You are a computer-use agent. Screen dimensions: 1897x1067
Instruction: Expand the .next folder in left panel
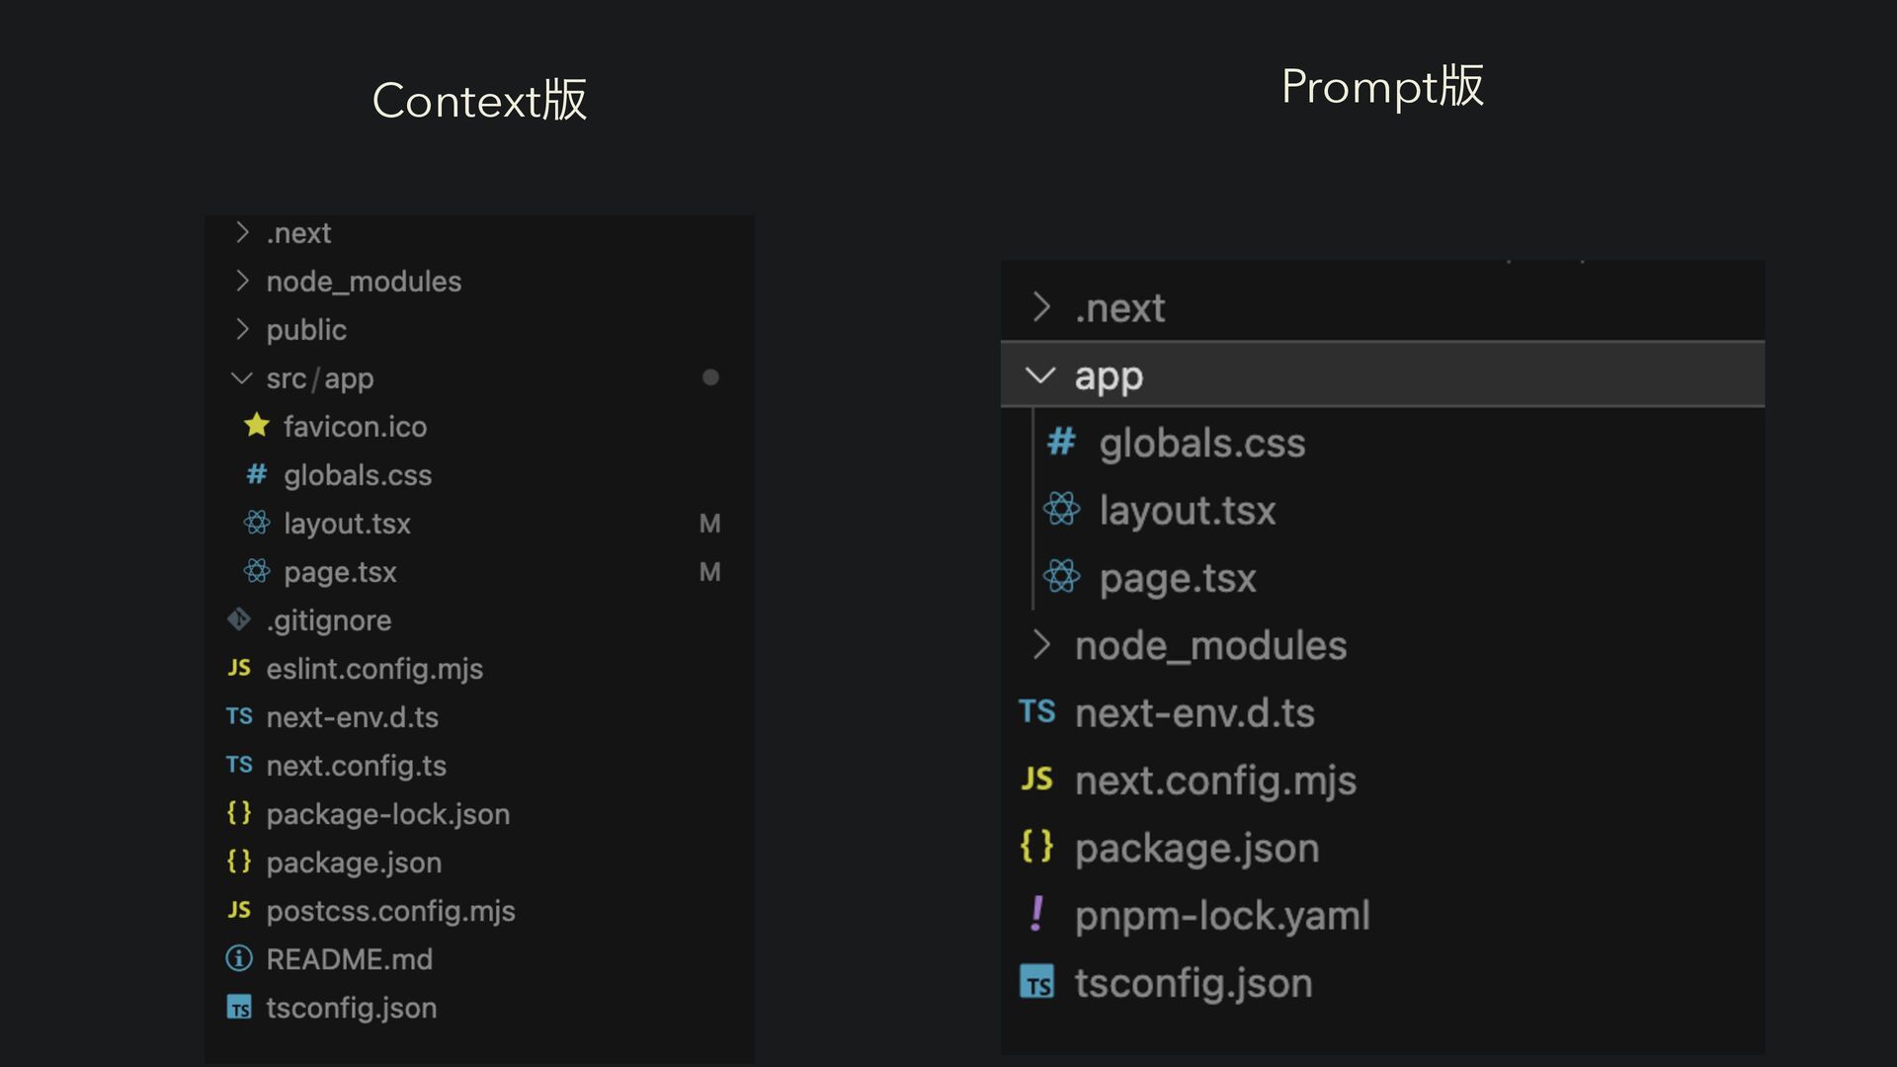click(242, 232)
